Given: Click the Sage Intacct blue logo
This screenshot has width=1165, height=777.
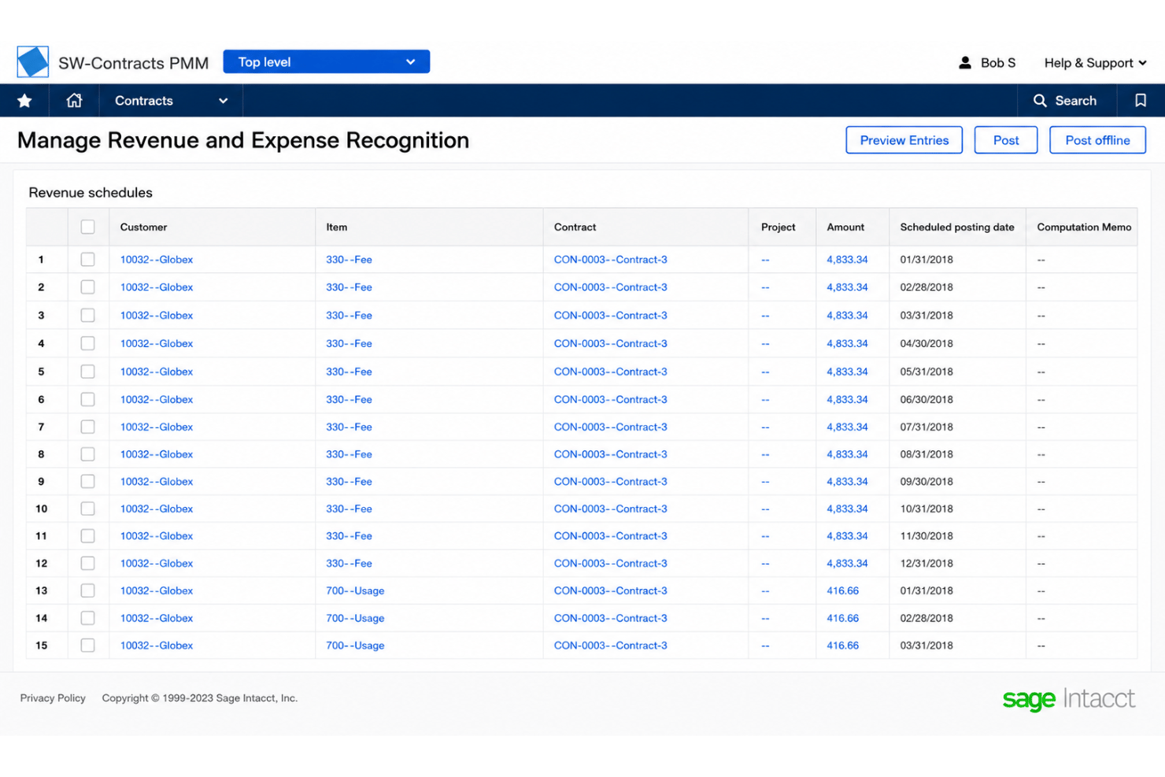Looking at the screenshot, I should point(32,62).
